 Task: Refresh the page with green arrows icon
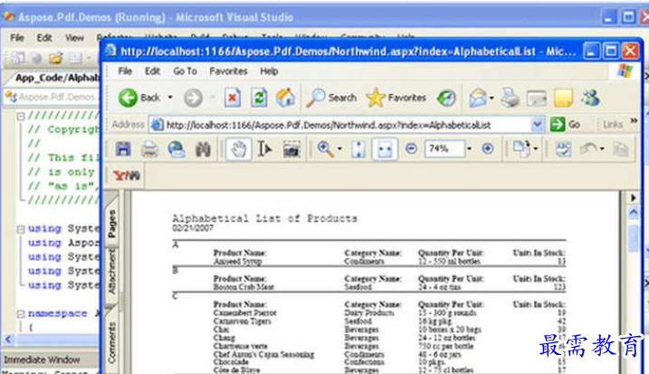(x=259, y=98)
